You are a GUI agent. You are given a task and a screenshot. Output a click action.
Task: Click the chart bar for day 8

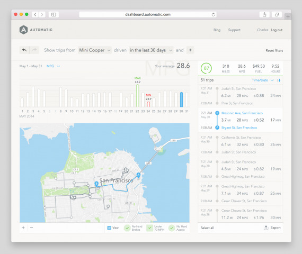coord(60,97)
